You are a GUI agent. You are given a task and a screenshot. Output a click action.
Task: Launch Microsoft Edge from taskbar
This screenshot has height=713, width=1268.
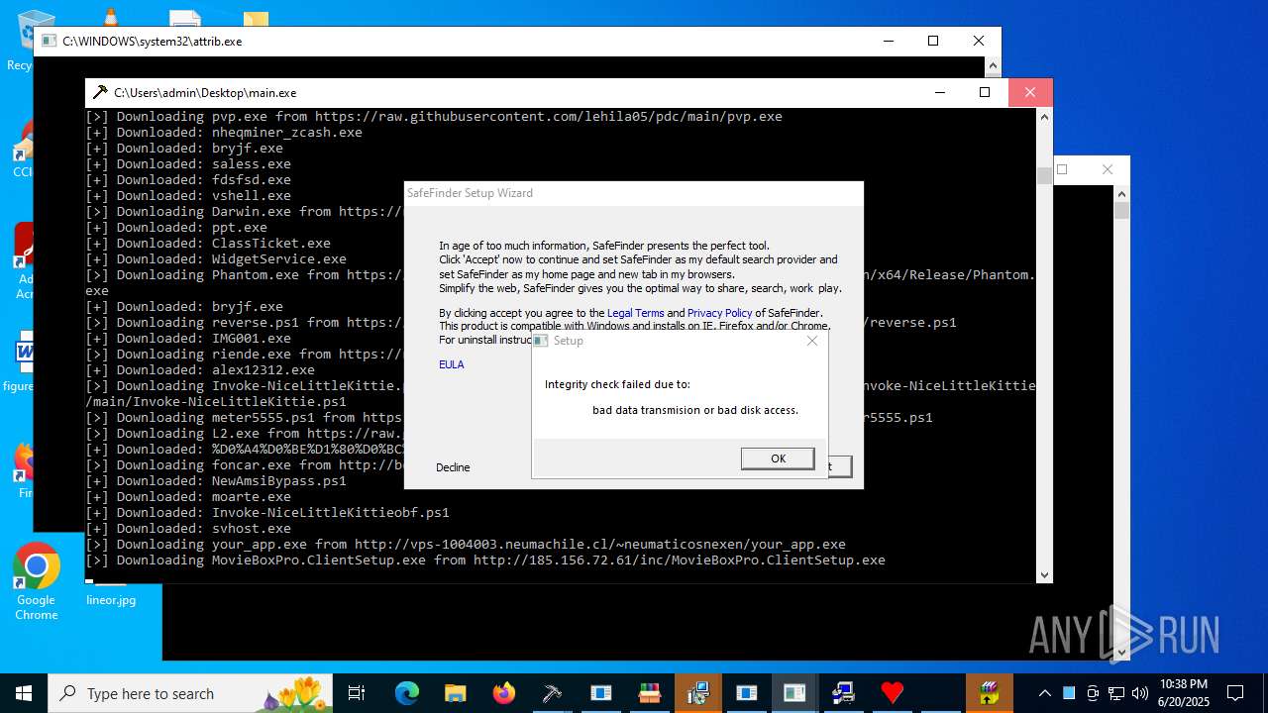point(407,693)
